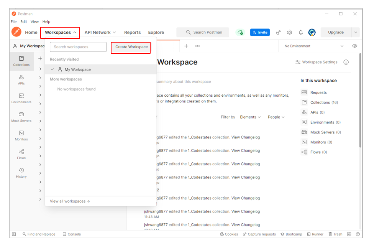Open Mock Servers in the sidebar
Image resolution: width=369 pixels, height=244 pixels.
coord(21,117)
